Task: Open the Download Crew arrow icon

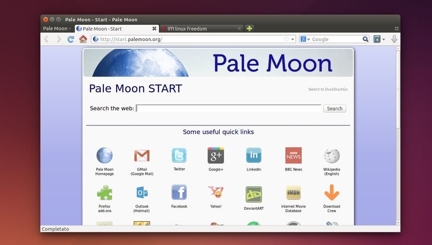Action: pos(332,192)
